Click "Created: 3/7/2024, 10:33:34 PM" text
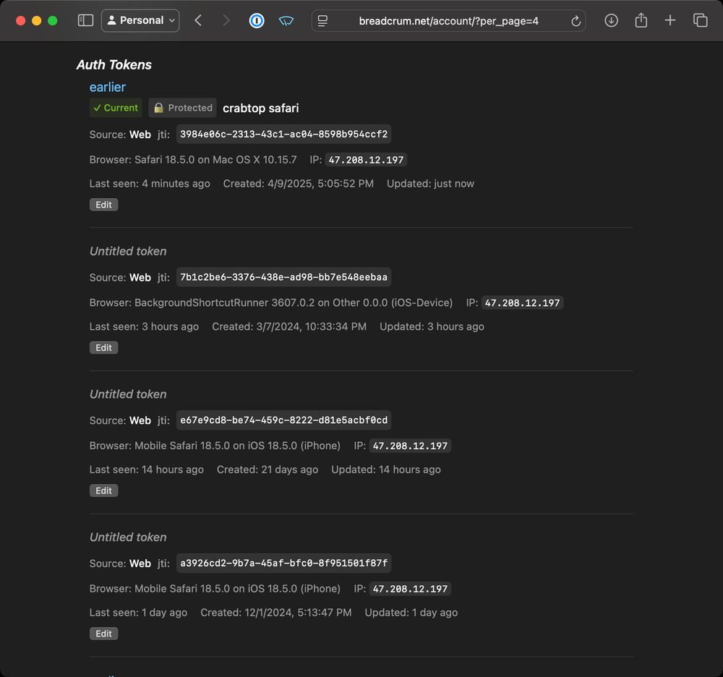The width and height of the screenshot is (723, 677). coord(289,326)
